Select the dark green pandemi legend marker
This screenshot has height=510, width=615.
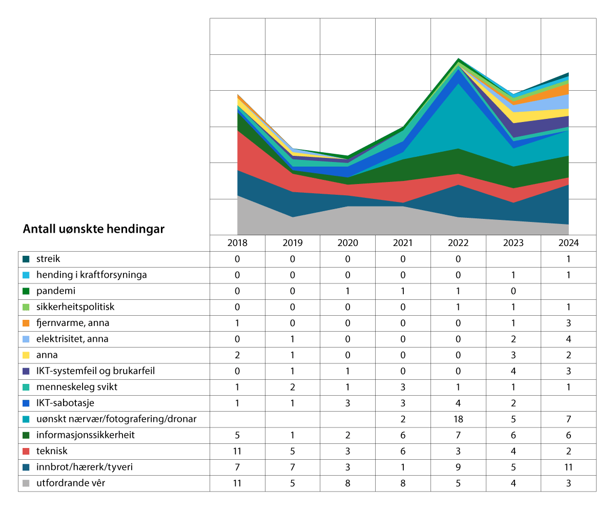pyautogui.click(x=26, y=291)
